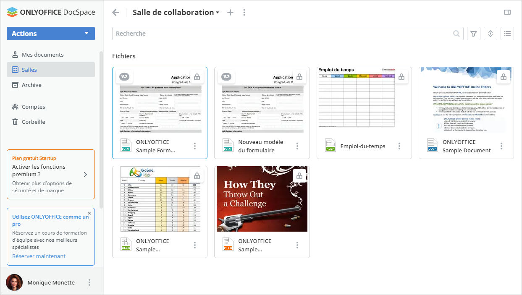Image resolution: width=522 pixels, height=295 pixels.
Task: Open three-dot menu for Emploi-du-temps
Action: click(399, 146)
